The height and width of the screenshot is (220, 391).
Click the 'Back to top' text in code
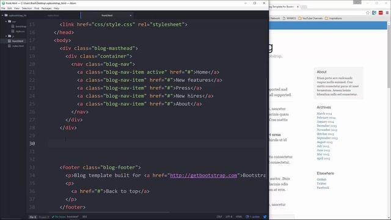(122, 191)
